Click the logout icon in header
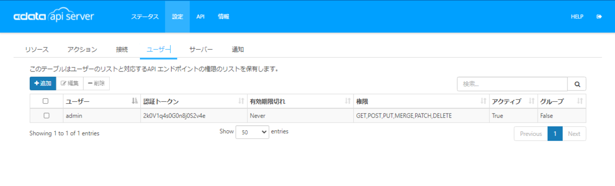 599,16
